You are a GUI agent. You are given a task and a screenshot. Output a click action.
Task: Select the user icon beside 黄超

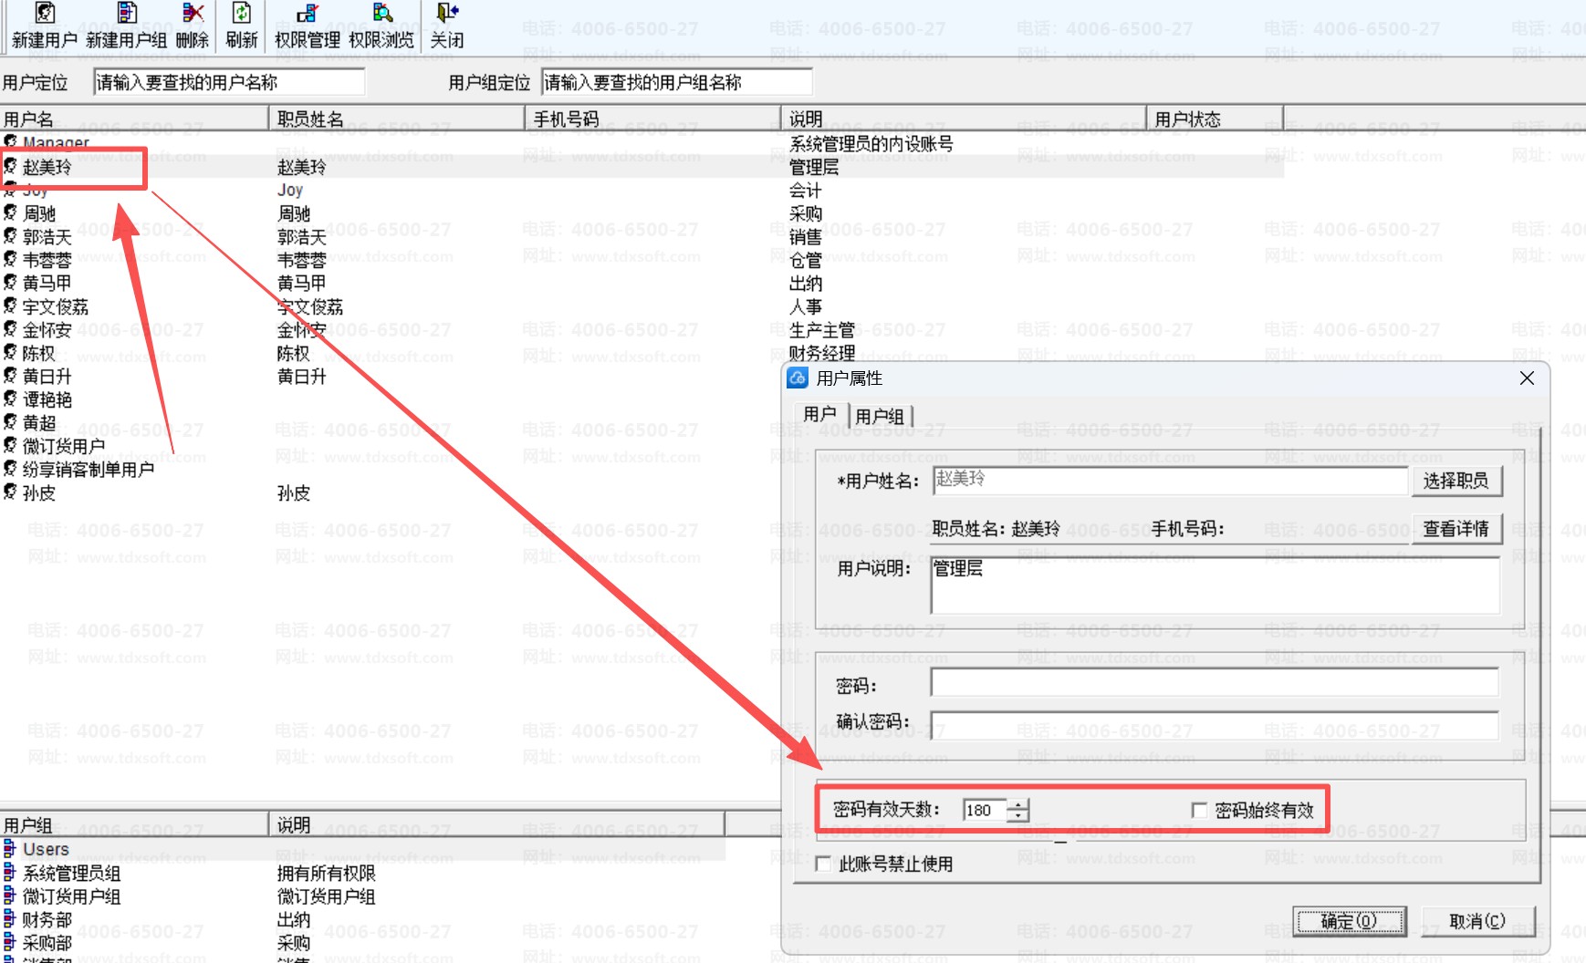10,422
